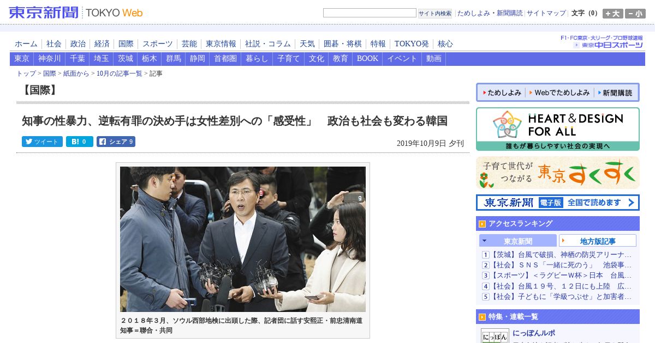Open 東京新聞 電子版 banner
Screen dimensions: 655x343
tap(558, 203)
